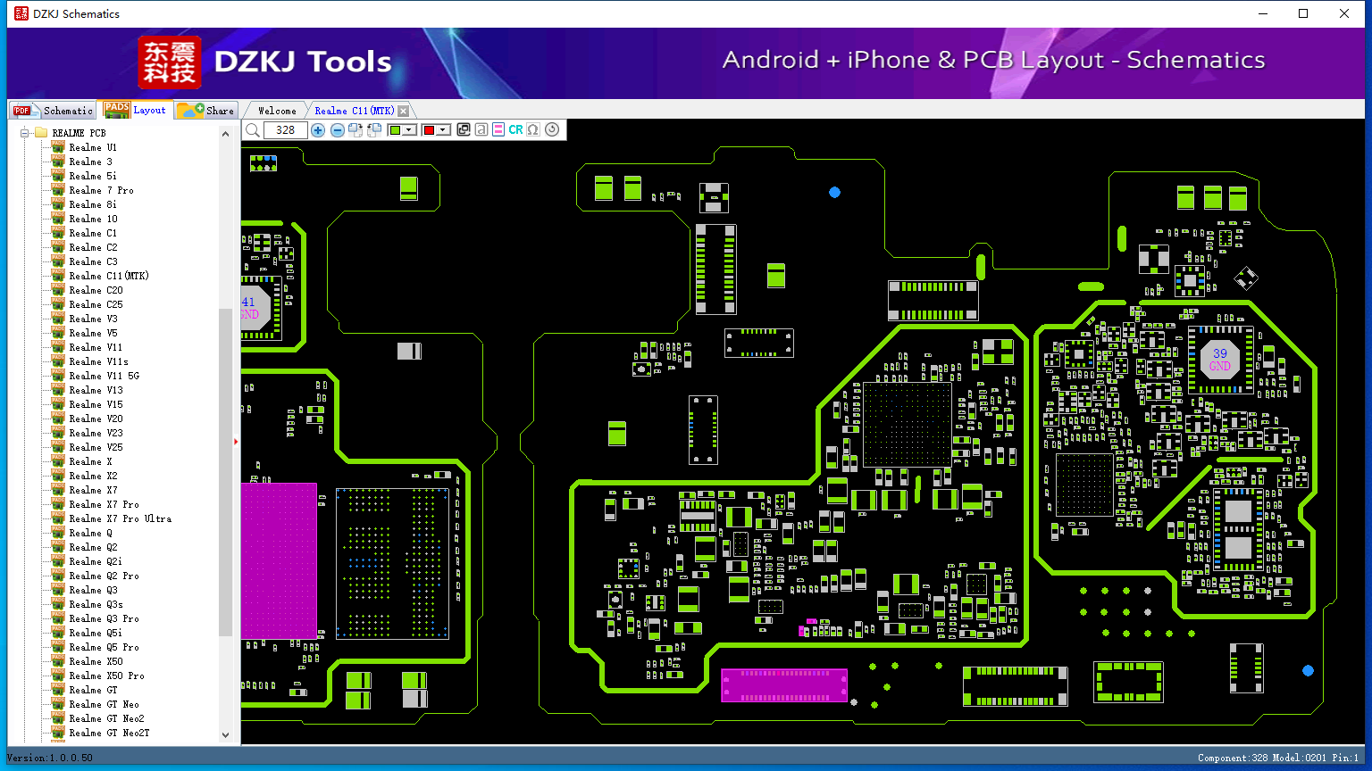Select Realme GT Neo2T entry
The width and height of the screenshot is (1372, 771).
(x=109, y=733)
